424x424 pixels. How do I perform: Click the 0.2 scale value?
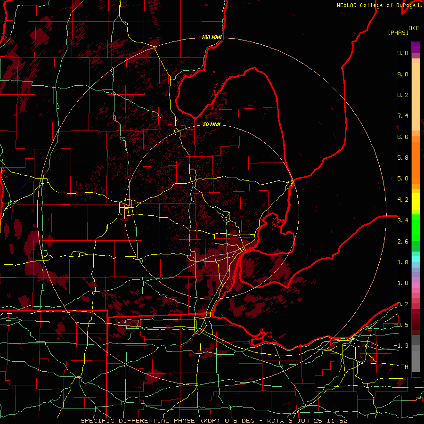click(x=403, y=304)
